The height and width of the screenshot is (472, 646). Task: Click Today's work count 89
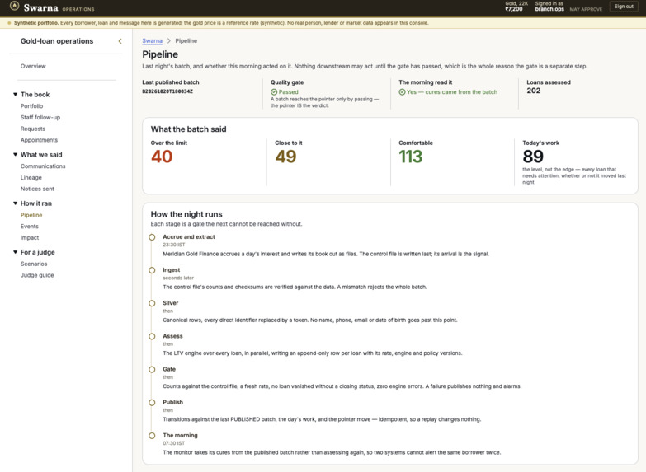tap(533, 157)
